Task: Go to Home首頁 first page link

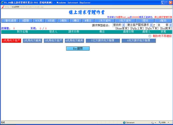Action: pyautogui.click(x=122, y=28)
